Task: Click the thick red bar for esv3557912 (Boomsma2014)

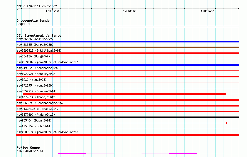Action: [124, 94]
